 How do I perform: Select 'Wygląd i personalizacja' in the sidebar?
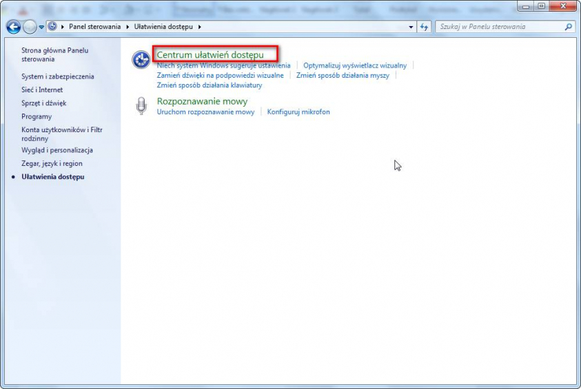coord(57,150)
